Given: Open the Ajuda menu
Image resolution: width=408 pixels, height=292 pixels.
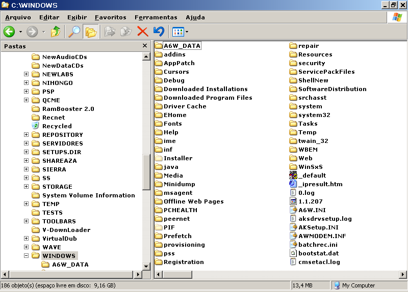Looking at the screenshot, I should (x=195, y=17).
